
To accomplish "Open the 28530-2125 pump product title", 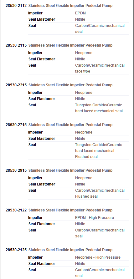I will tap(70, 250).
